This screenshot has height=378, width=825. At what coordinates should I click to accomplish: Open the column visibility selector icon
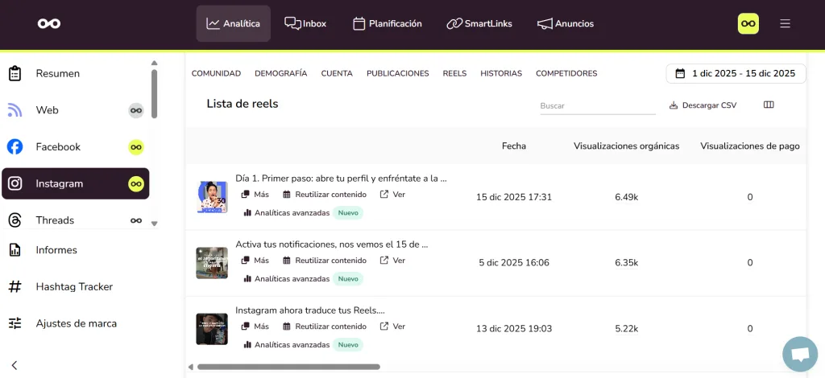pyautogui.click(x=769, y=105)
